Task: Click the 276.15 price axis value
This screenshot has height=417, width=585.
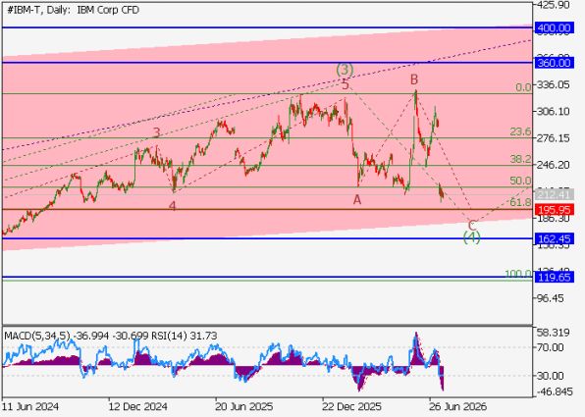Action: point(553,138)
